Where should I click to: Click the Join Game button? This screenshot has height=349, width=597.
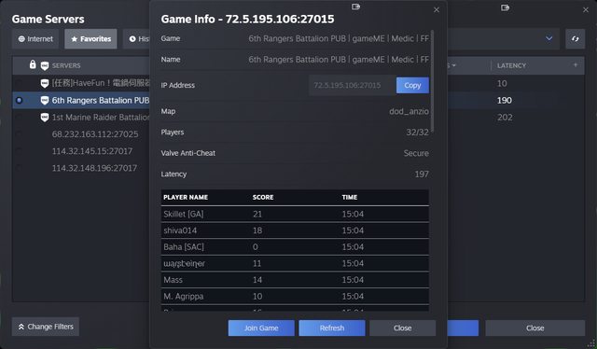261,328
